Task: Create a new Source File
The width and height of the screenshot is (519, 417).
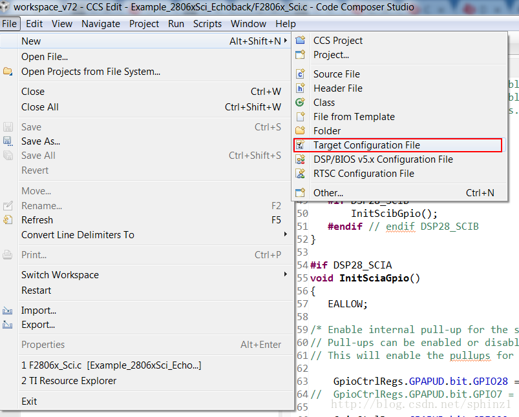Action: click(399, 74)
